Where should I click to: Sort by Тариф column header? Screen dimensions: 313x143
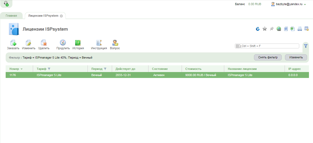tap(42, 69)
